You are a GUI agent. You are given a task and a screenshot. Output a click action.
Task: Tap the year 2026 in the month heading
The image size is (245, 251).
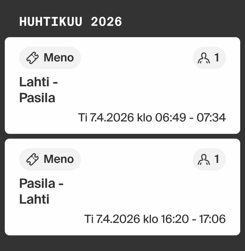coord(106,22)
